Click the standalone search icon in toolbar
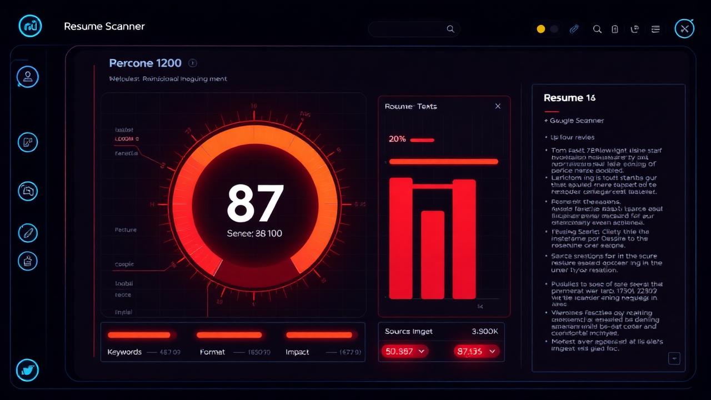 (x=597, y=29)
